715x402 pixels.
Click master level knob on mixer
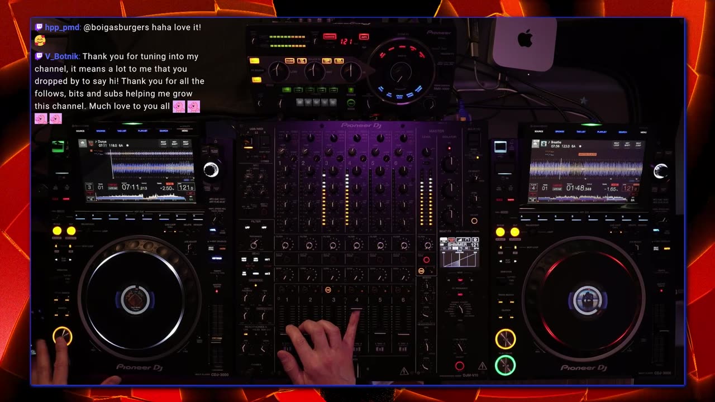click(x=426, y=152)
